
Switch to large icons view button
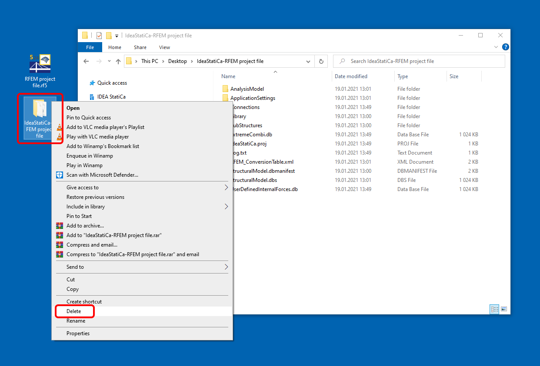click(504, 309)
